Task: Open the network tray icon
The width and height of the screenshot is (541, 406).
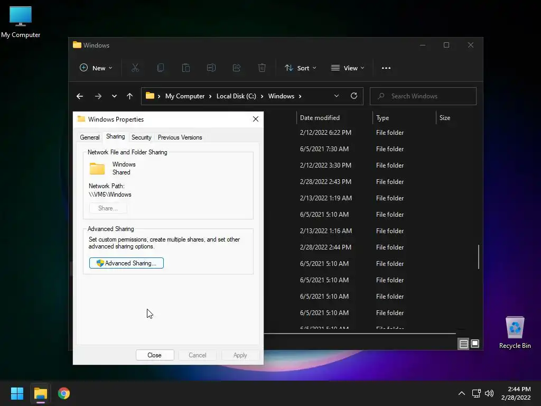Action: click(x=477, y=393)
